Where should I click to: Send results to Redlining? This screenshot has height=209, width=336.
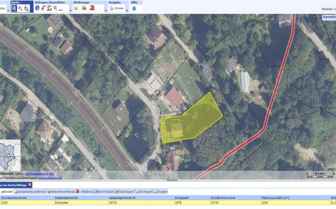tap(85, 192)
